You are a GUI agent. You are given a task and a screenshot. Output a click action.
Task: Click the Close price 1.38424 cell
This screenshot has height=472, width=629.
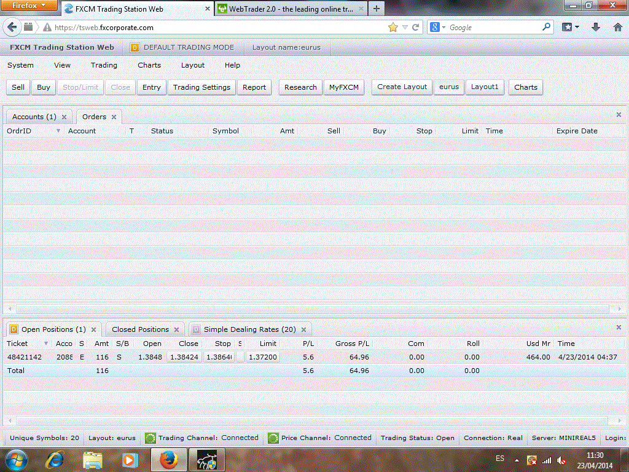pyautogui.click(x=184, y=357)
